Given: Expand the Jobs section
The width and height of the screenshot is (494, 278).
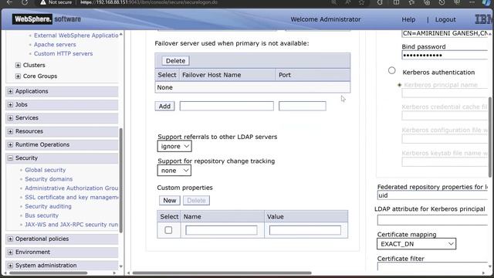Looking at the screenshot, I should [10, 105].
